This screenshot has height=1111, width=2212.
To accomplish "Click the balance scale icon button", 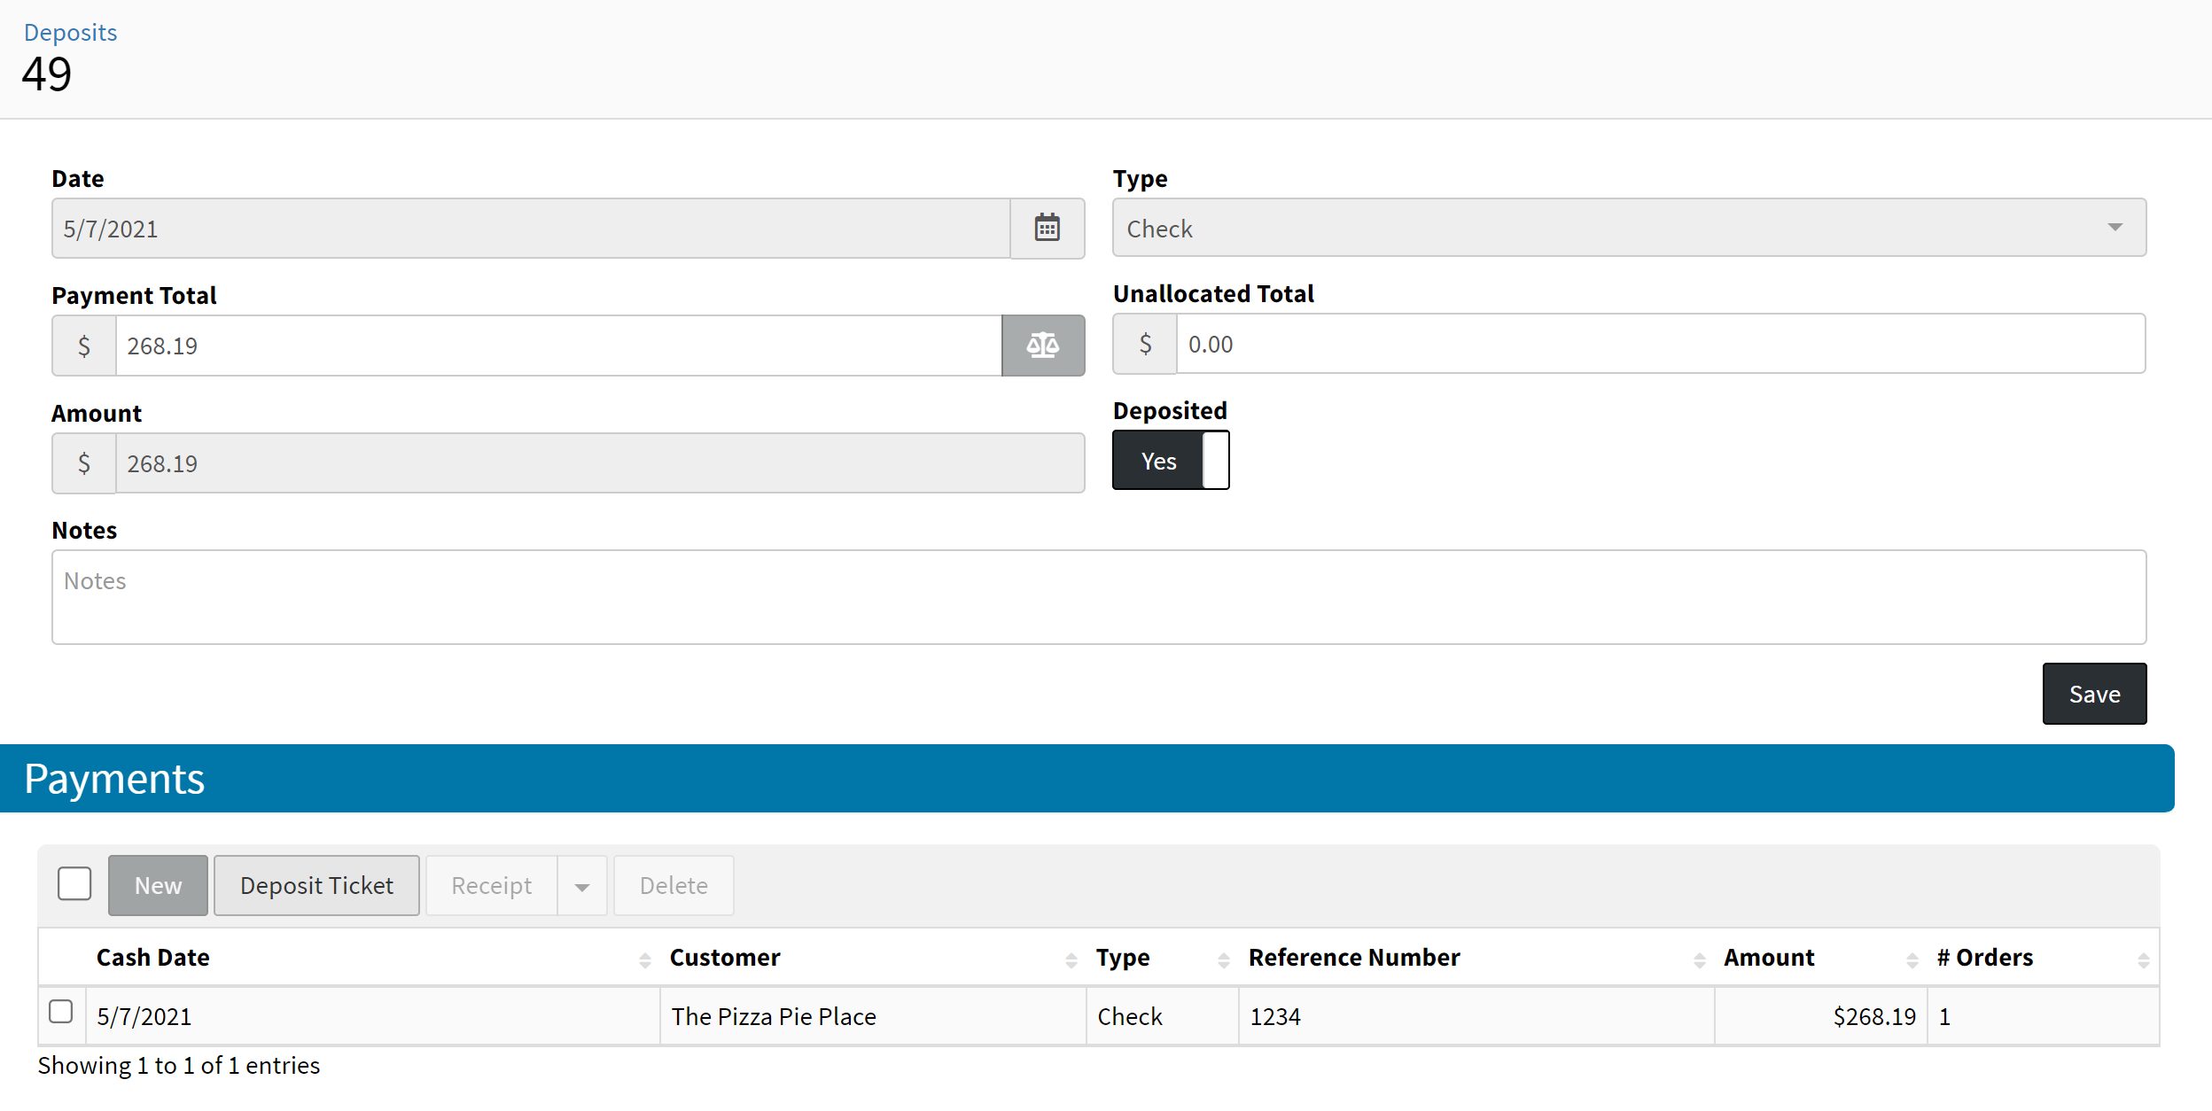I will (x=1042, y=346).
